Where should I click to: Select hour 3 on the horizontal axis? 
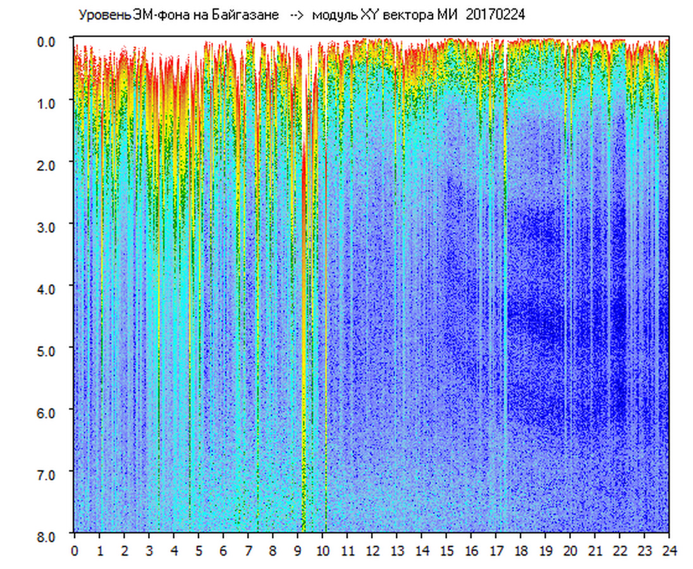click(149, 551)
